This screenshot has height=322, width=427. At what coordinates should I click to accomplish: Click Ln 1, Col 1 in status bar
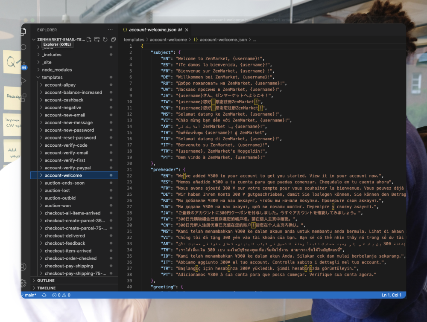pos(391,295)
